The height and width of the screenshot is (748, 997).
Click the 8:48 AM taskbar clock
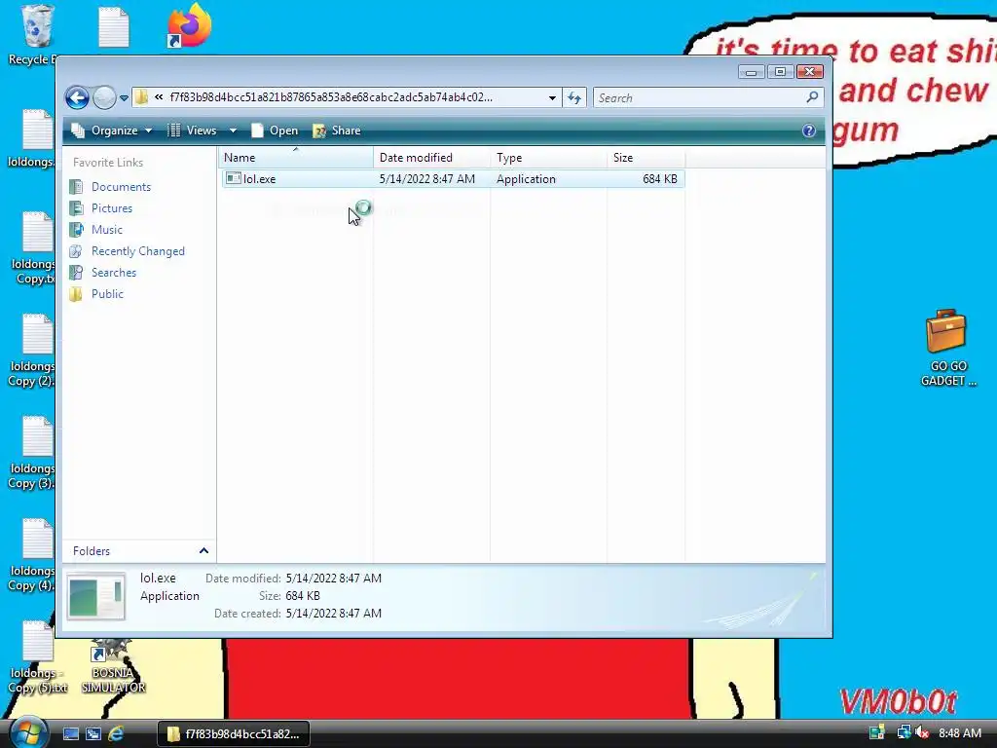[x=959, y=733]
